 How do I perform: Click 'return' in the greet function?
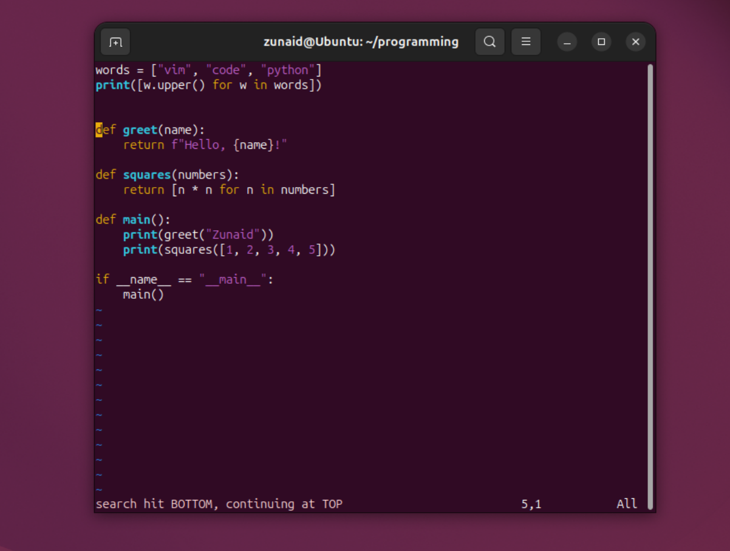click(143, 145)
